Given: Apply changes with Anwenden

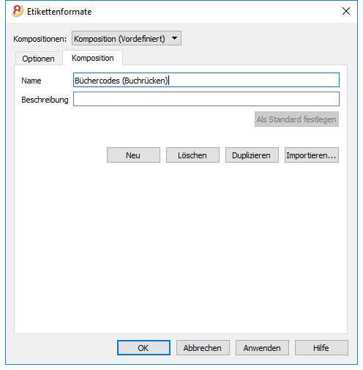Looking at the screenshot, I should (x=262, y=348).
